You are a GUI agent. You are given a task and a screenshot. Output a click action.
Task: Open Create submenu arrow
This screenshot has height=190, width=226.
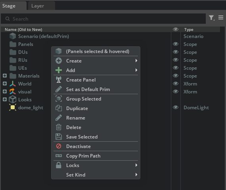[x=136, y=61]
